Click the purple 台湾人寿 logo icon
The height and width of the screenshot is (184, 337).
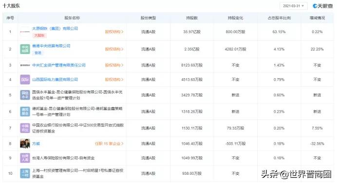coord(25,158)
